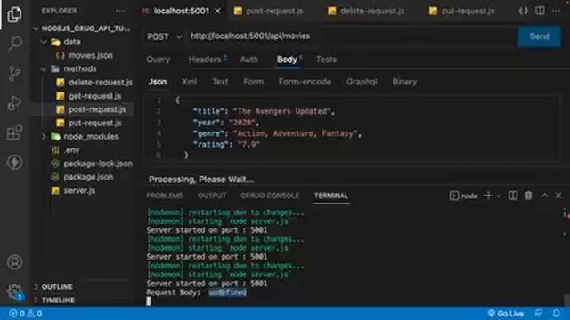Select the Body tab
Screen dimensions: 570x320
point(289,60)
